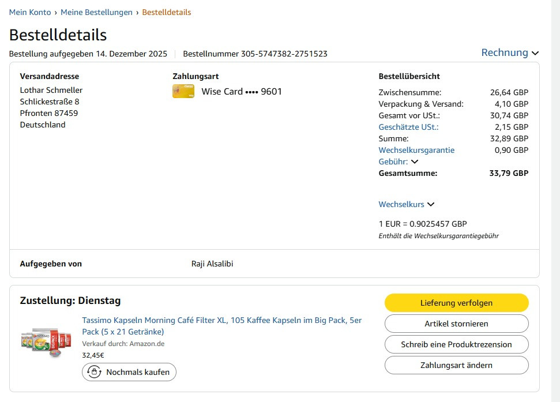
Task: Open the Tassimo Kapseln product link
Action: [x=222, y=326]
